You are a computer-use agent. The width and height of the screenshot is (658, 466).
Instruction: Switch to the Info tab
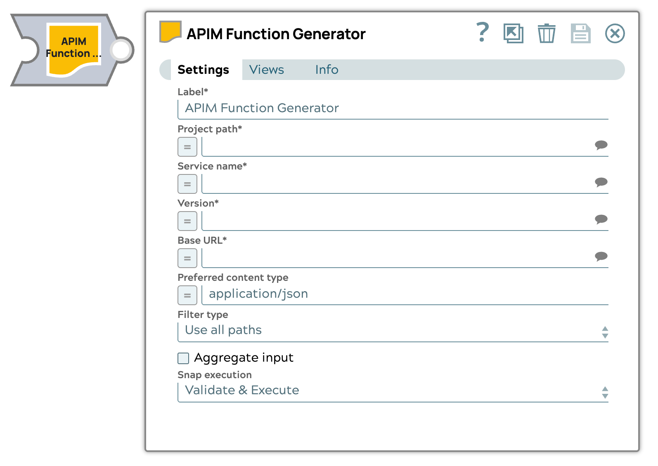click(x=327, y=70)
